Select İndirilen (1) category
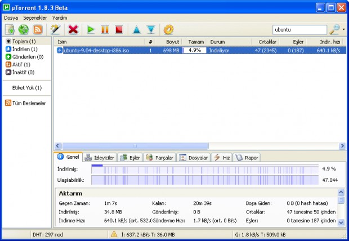This screenshot has height=241, width=349. click(21, 49)
